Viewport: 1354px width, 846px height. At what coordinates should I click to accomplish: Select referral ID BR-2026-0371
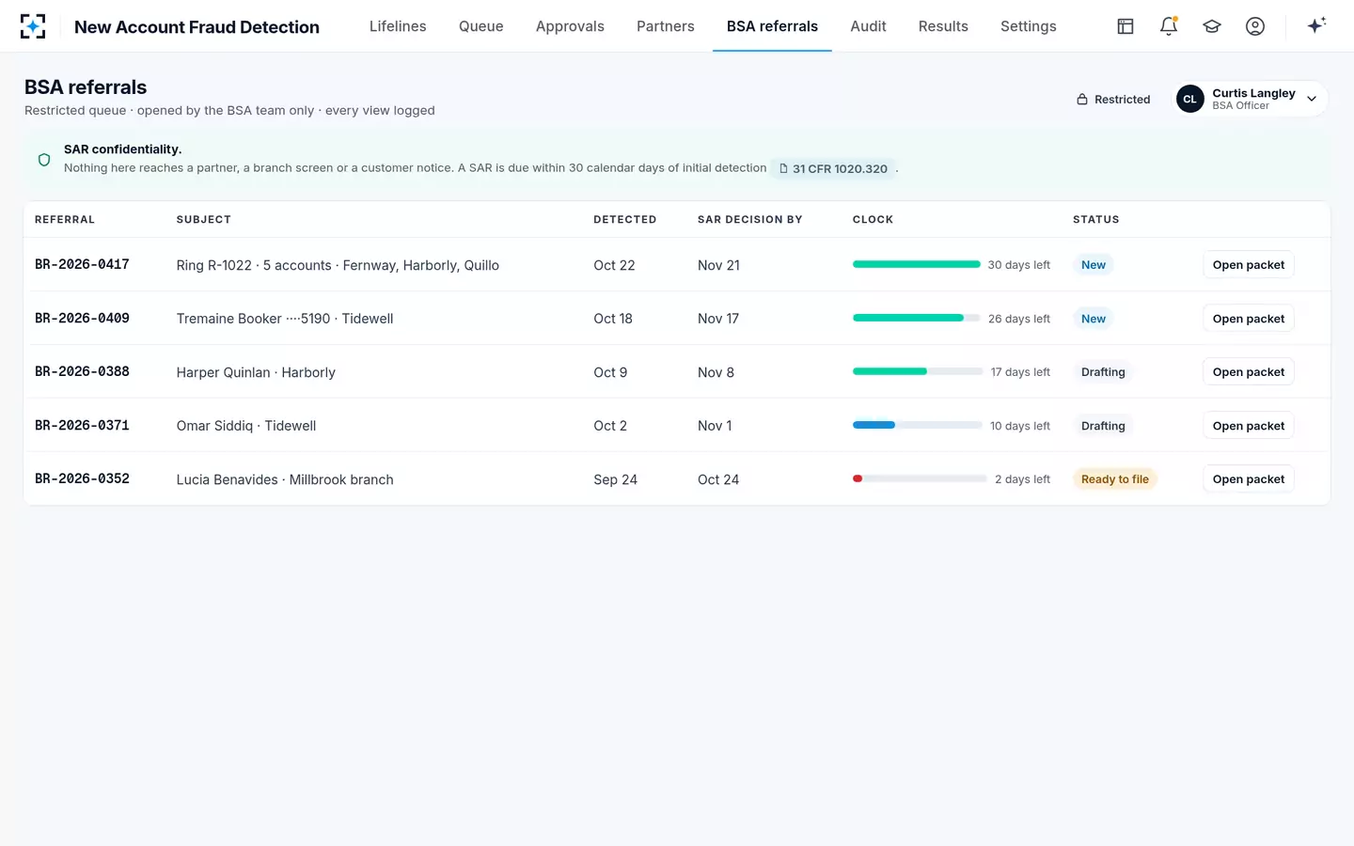click(82, 425)
